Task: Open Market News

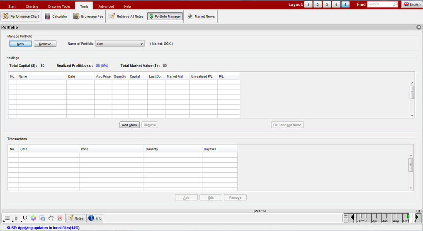Action: coord(201,17)
